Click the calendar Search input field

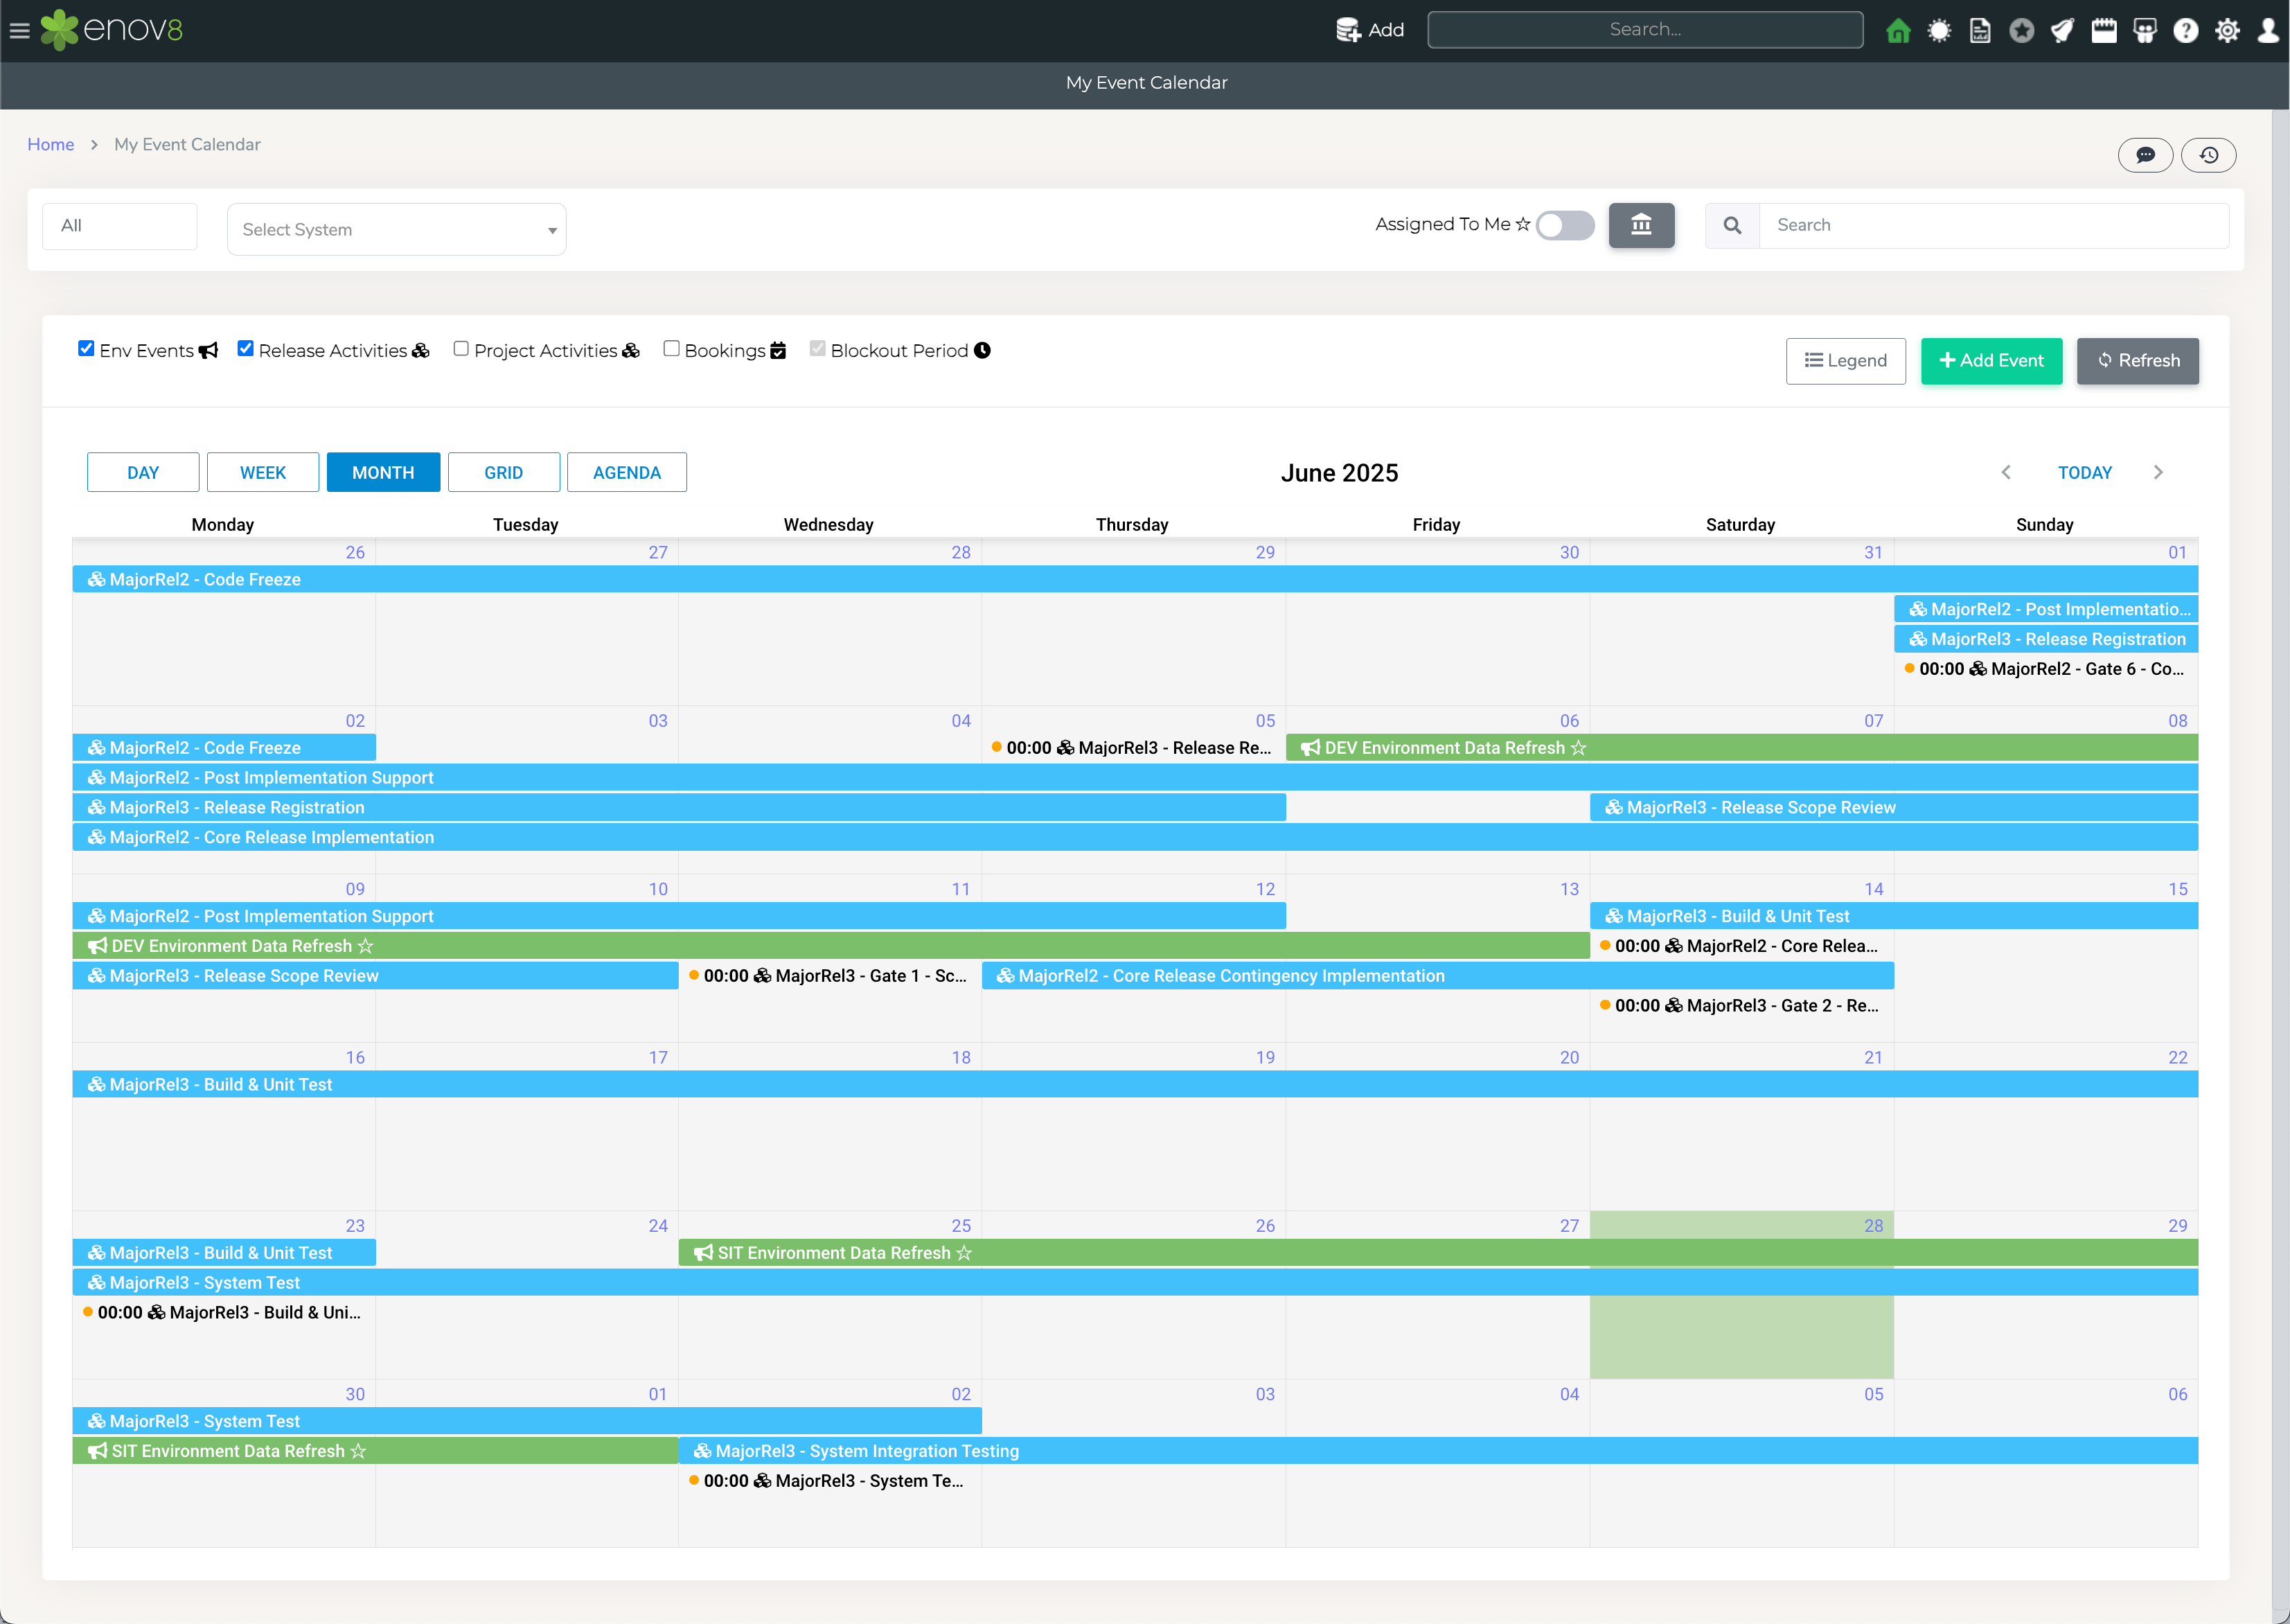tap(1993, 226)
